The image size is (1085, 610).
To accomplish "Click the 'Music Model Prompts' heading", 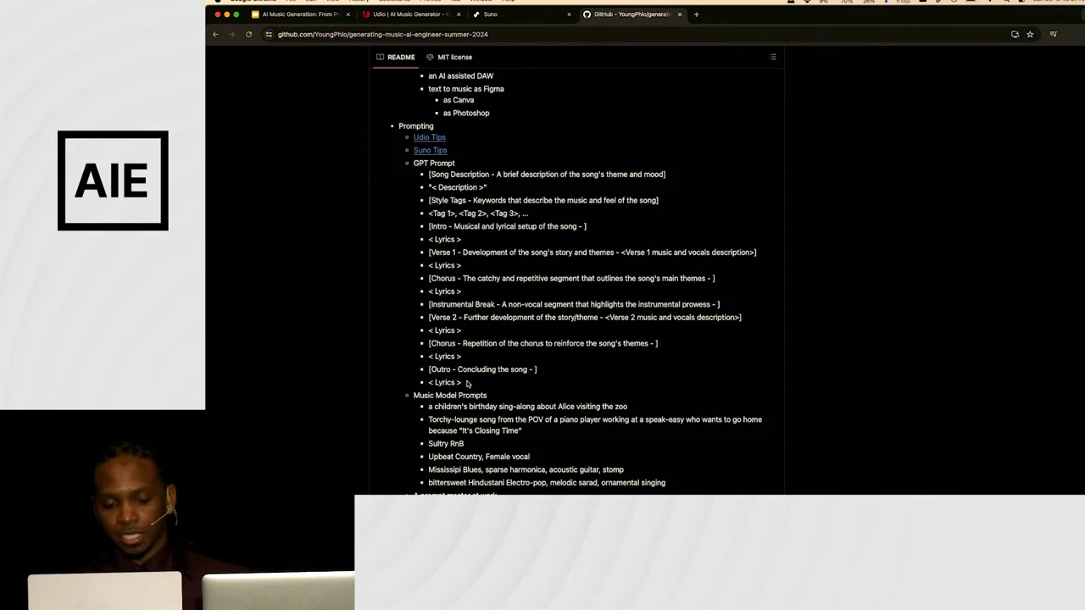I will click(450, 396).
